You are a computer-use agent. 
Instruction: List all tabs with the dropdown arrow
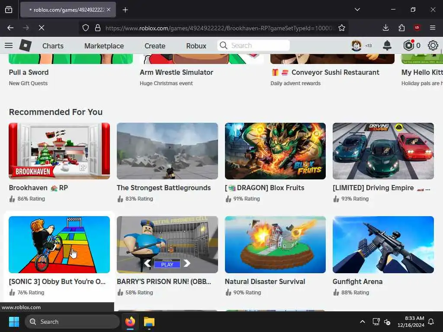coord(357,10)
